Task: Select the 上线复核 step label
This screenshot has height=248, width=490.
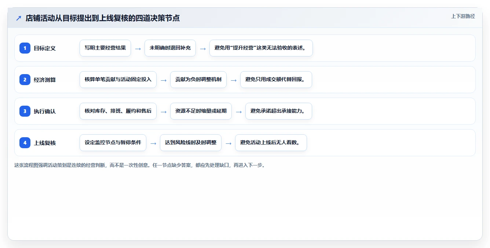Action: click(45, 143)
